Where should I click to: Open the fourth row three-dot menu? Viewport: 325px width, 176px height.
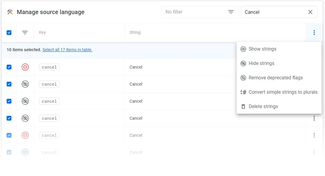coord(314,118)
